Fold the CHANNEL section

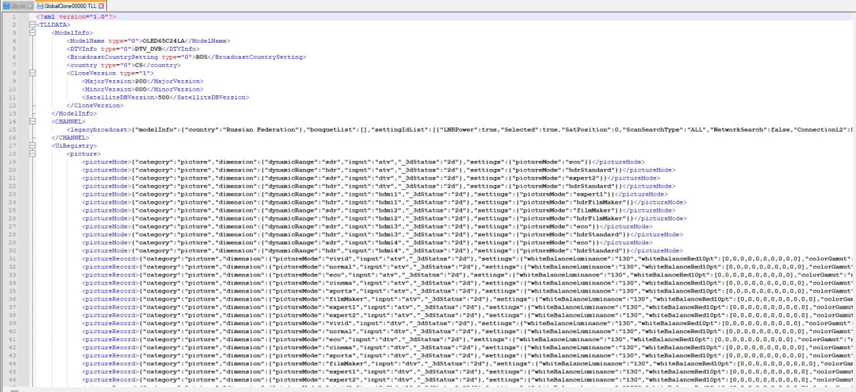[x=31, y=122]
